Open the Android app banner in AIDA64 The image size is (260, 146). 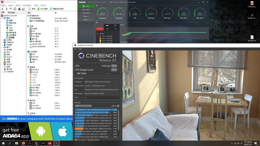(40, 131)
